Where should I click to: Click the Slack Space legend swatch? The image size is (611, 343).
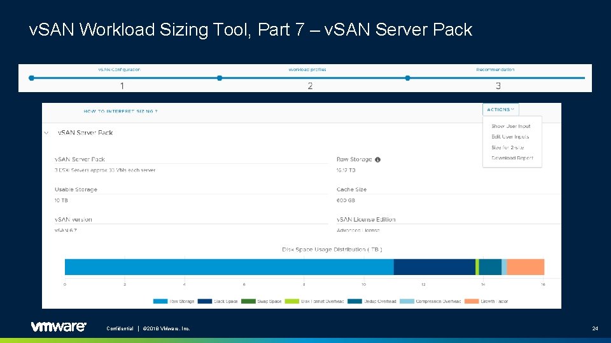[204, 301]
